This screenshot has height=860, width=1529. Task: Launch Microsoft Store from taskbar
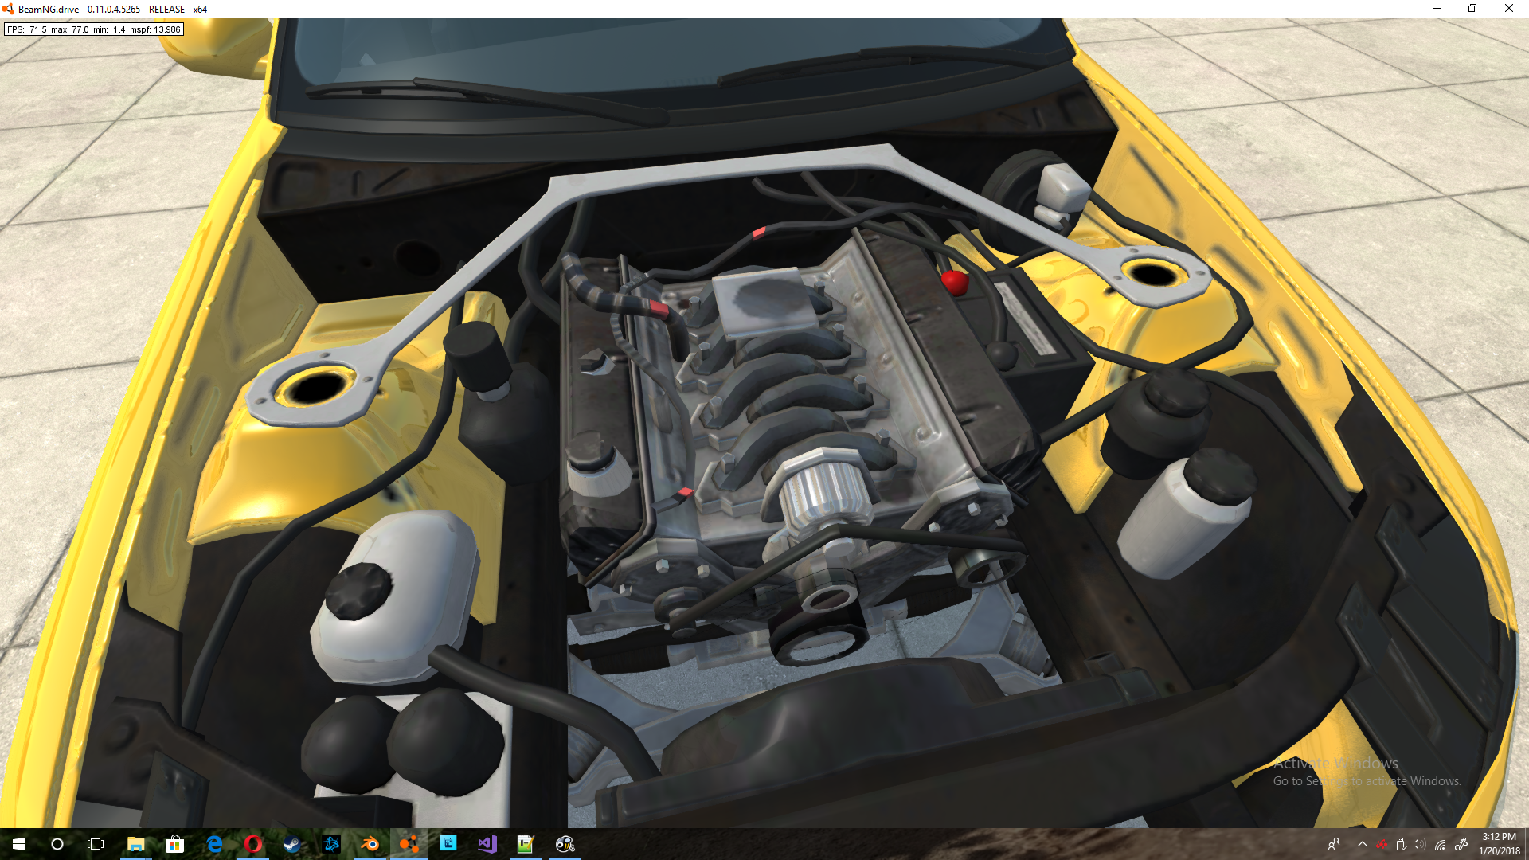(174, 844)
